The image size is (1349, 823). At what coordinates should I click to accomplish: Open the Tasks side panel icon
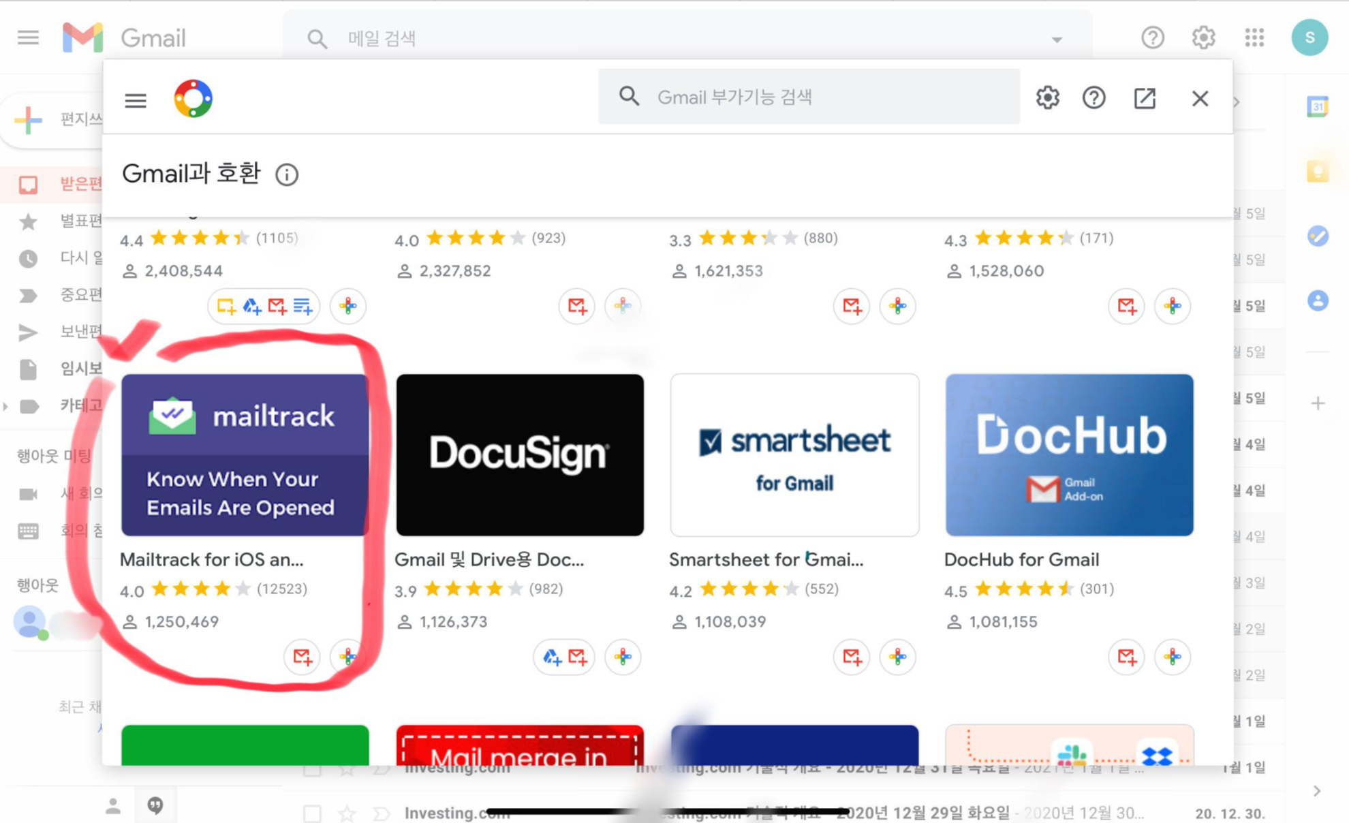pos(1318,236)
